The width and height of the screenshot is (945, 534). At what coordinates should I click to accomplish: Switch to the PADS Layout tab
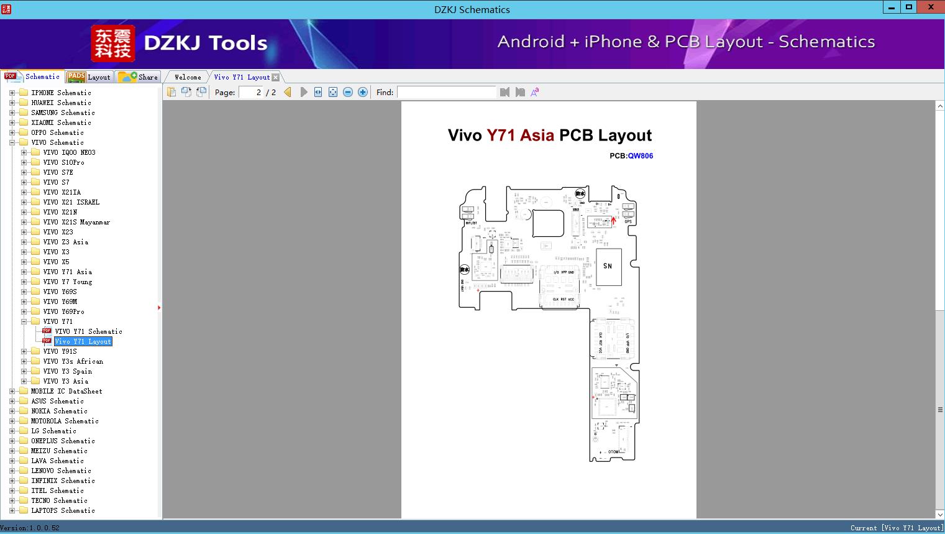pyautogui.click(x=89, y=77)
